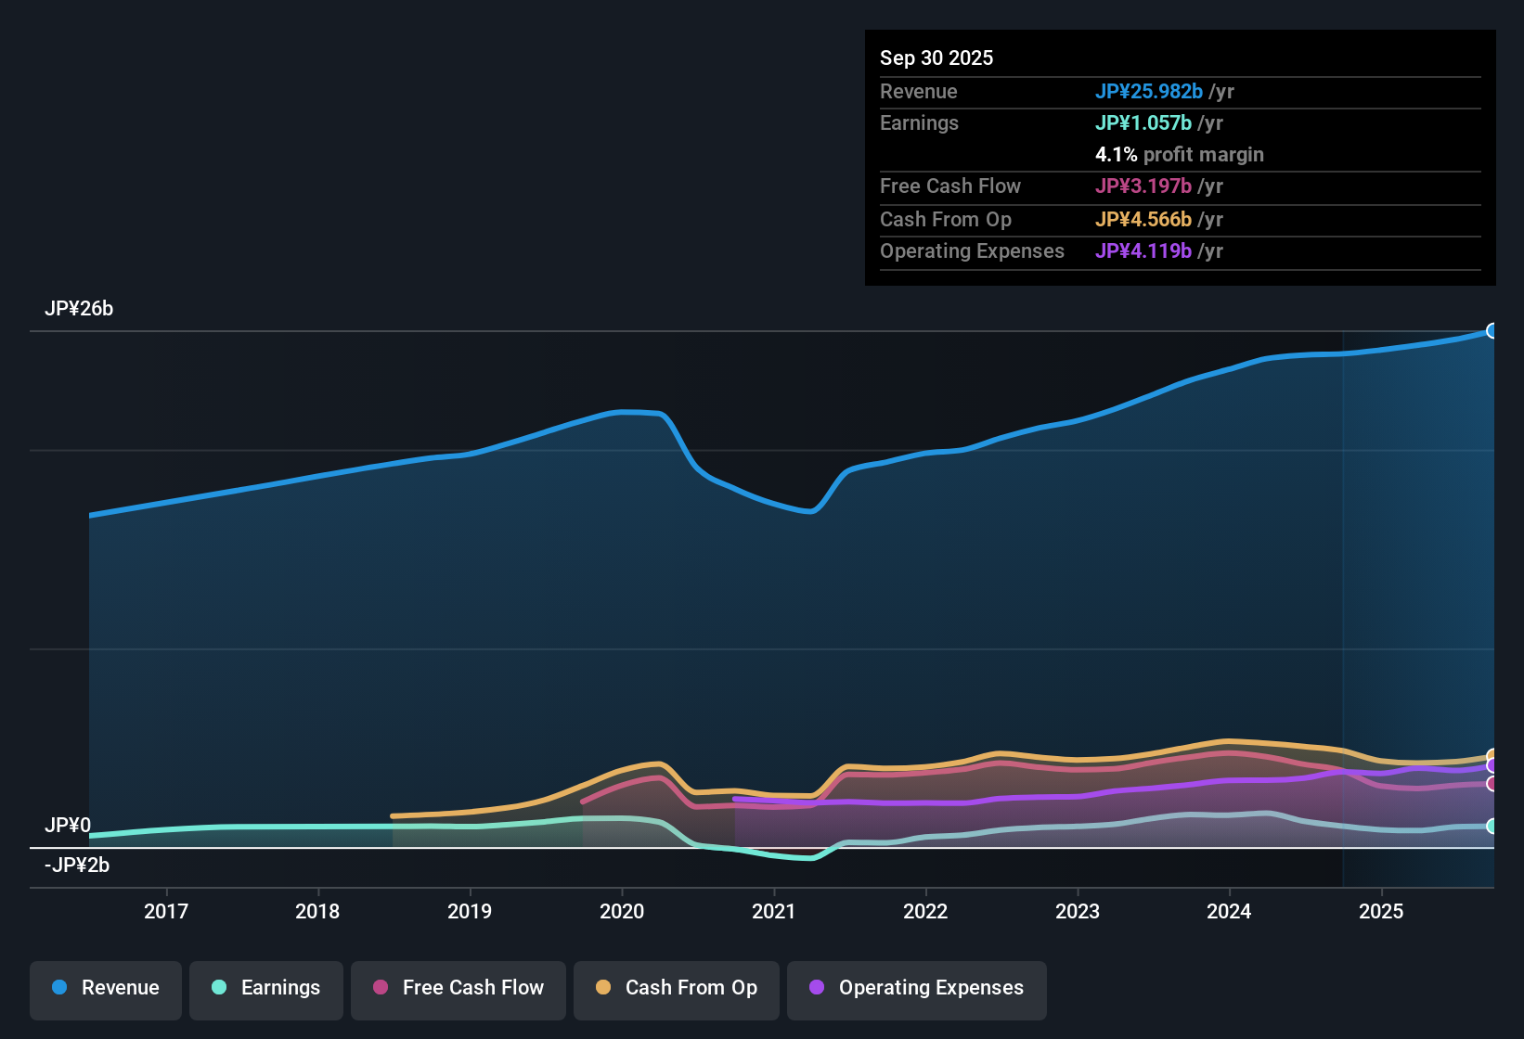Click the teal Earnings dot in the legend

point(219,988)
